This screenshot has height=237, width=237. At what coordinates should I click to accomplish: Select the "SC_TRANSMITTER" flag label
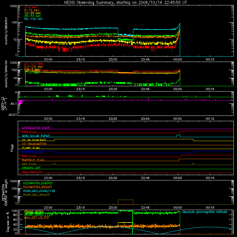click(x=34, y=144)
